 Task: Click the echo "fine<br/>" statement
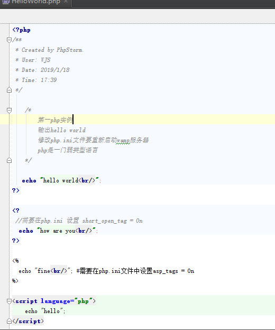pos(45,271)
